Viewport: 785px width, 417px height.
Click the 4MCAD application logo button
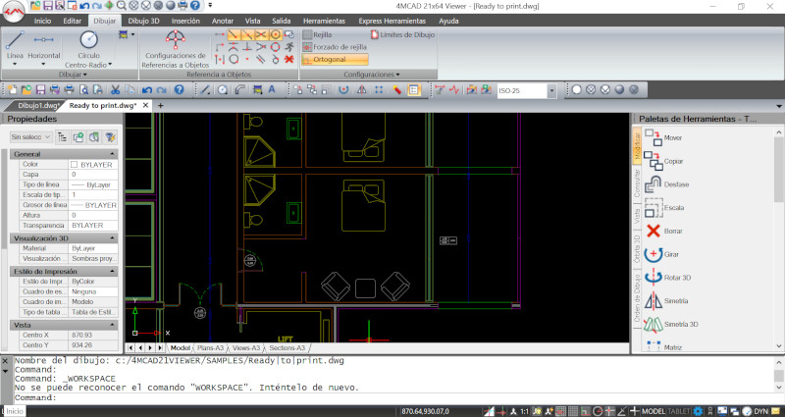click(x=14, y=12)
